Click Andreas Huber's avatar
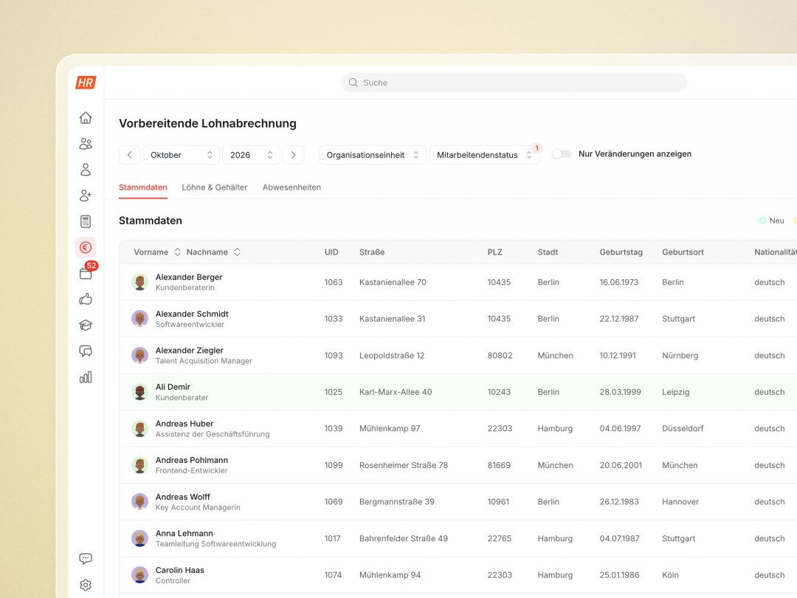797x598 pixels. tap(139, 428)
